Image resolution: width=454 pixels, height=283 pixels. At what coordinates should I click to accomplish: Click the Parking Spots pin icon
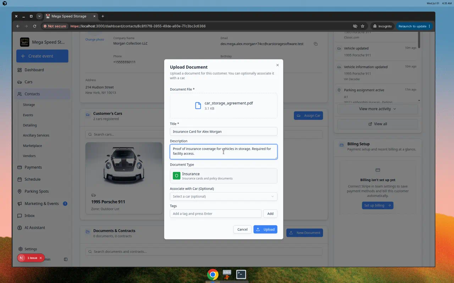[20, 191]
